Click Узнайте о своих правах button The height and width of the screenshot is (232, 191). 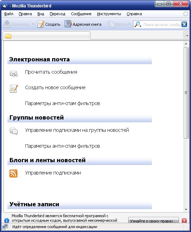pyautogui.click(x=153, y=221)
